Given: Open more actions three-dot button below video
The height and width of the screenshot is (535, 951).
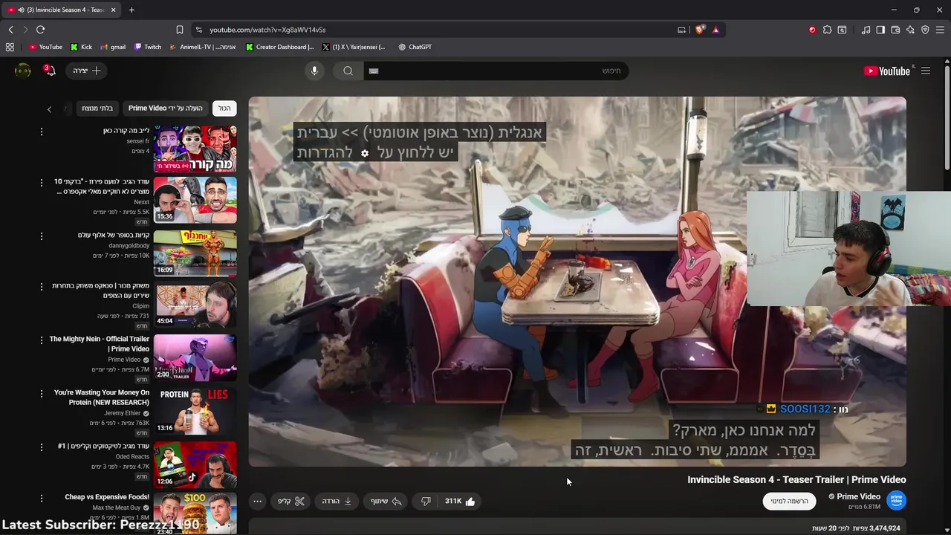Looking at the screenshot, I should click(x=257, y=502).
